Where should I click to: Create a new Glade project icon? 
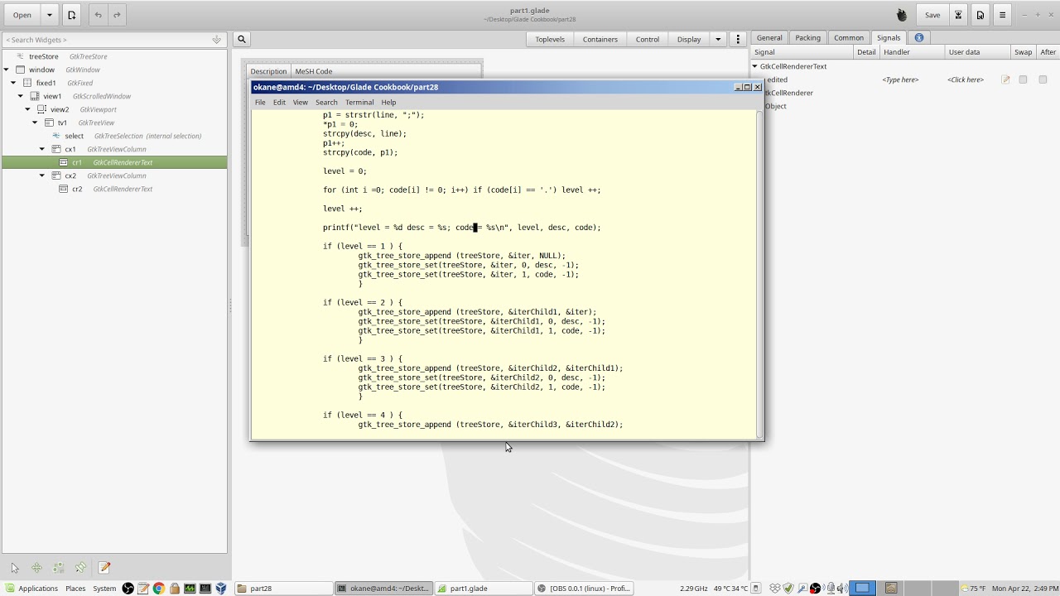(72, 15)
